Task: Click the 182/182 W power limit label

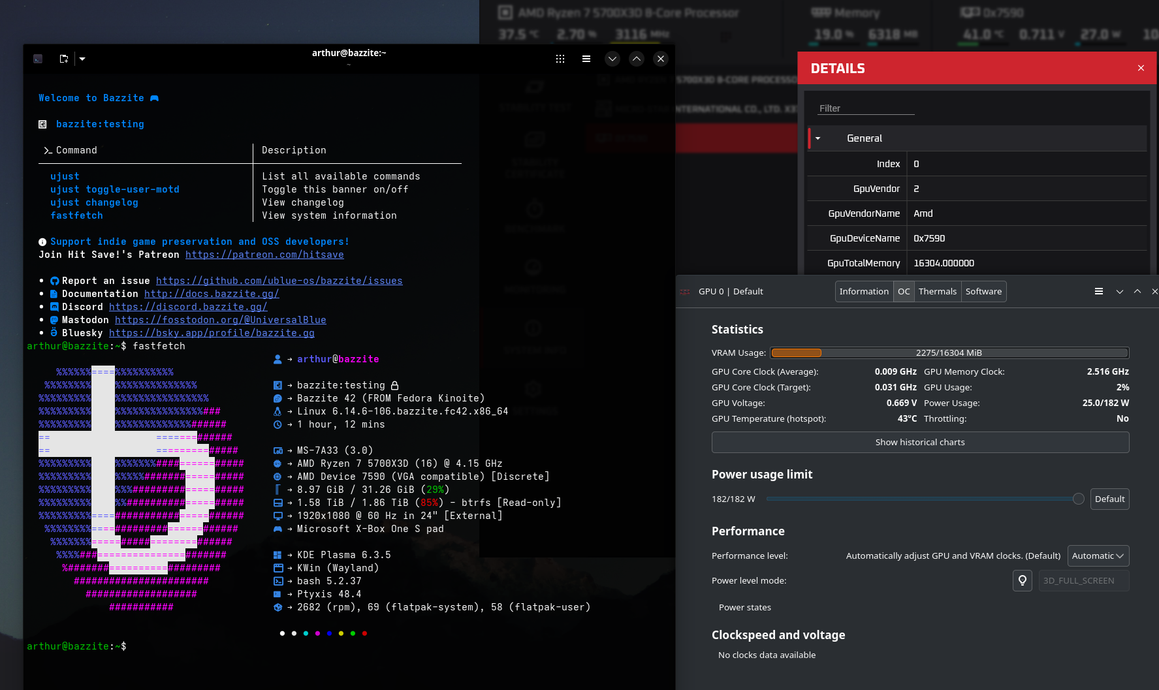Action: (x=733, y=499)
